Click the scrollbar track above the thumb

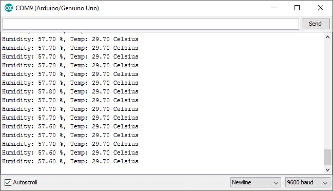(x=327, y=95)
